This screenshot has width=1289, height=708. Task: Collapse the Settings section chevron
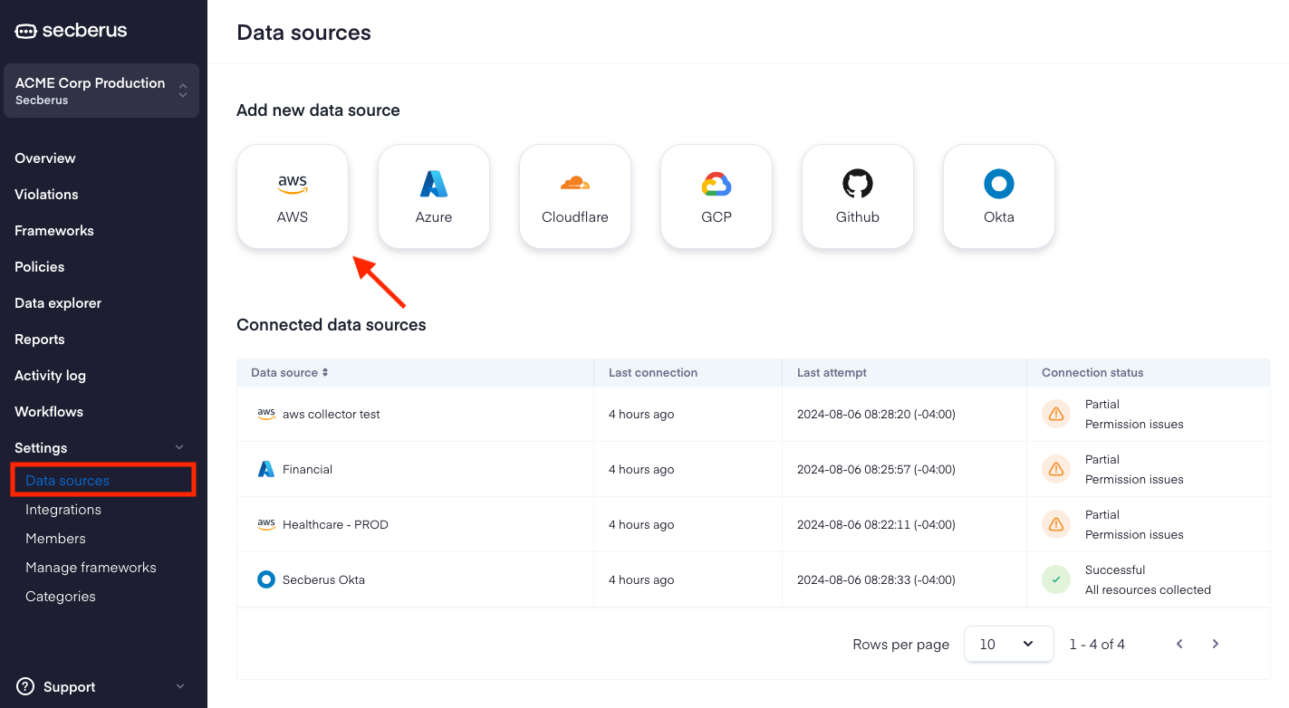[179, 447]
